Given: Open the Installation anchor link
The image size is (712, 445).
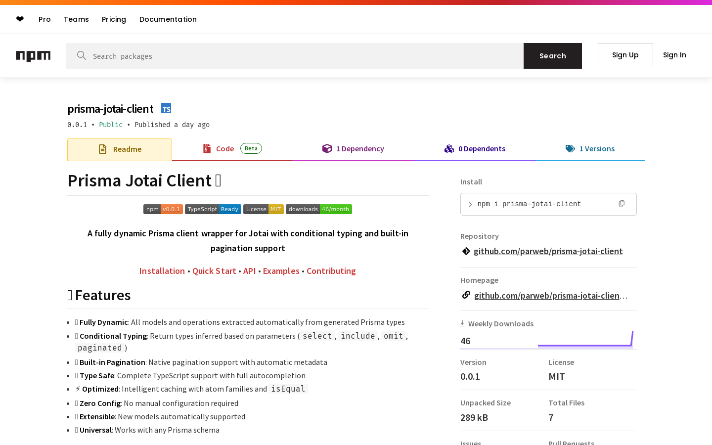Looking at the screenshot, I should tap(162, 271).
